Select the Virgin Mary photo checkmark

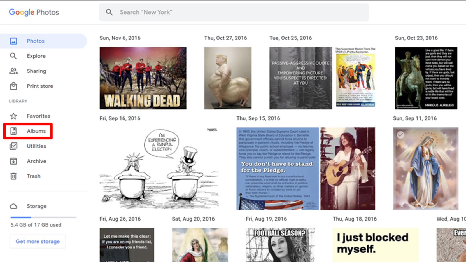click(401, 135)
